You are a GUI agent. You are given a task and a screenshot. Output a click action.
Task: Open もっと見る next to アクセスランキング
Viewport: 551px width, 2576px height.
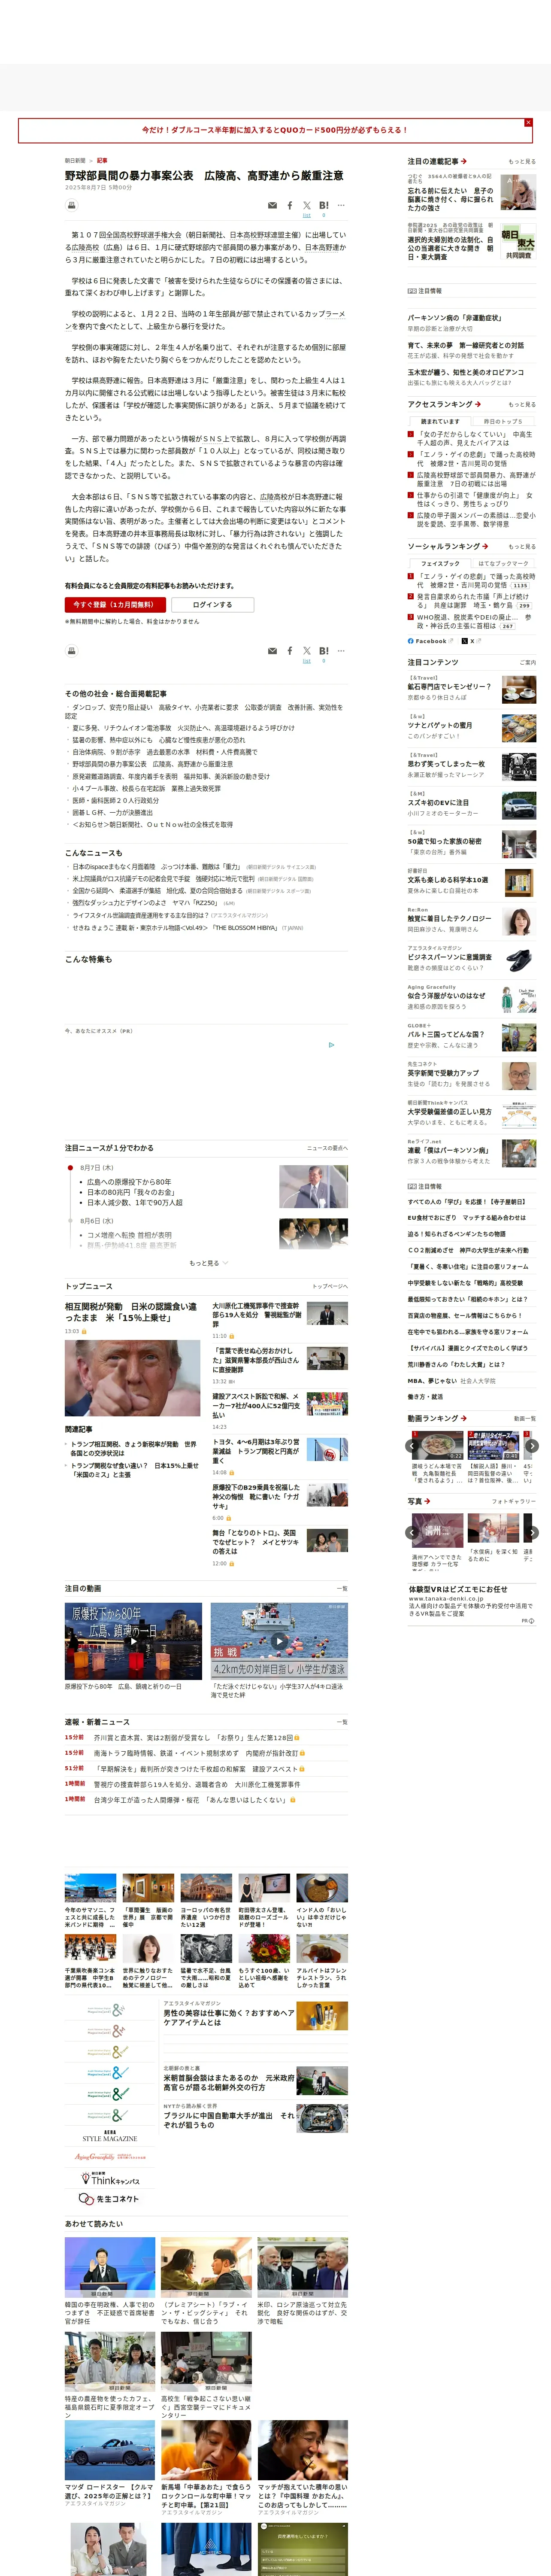click(x=521, y=404)
